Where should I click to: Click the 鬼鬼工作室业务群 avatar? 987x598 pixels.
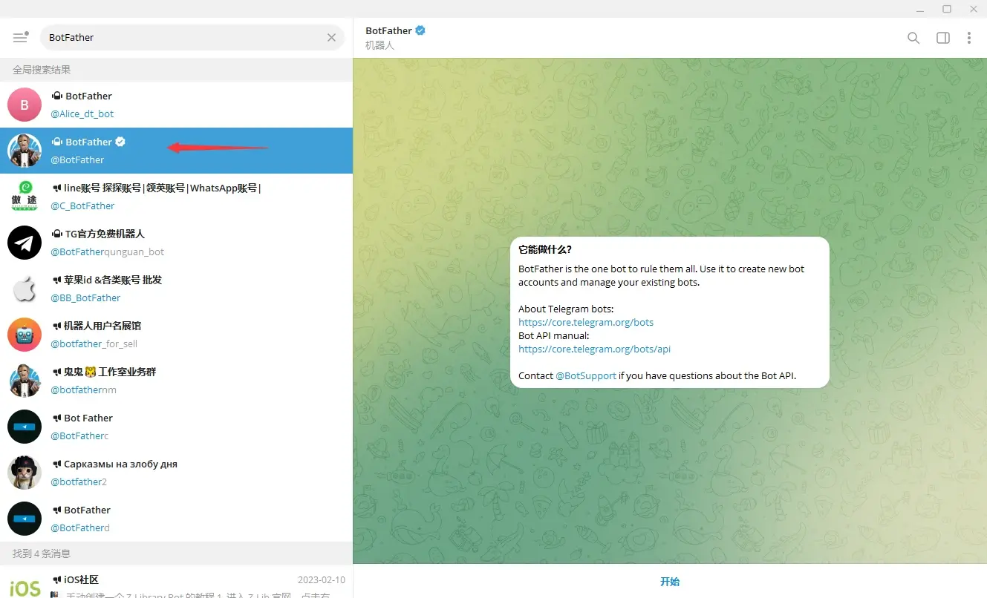click(25, 381)
